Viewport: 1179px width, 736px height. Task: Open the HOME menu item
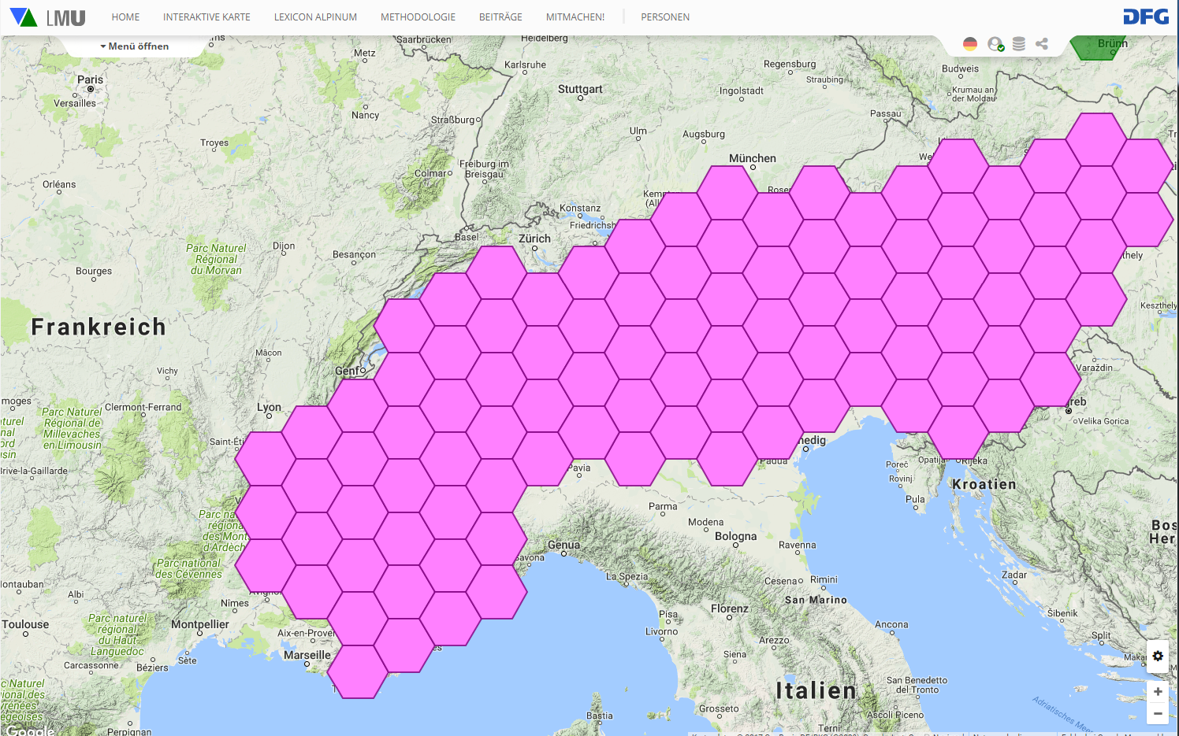(125, 17)
